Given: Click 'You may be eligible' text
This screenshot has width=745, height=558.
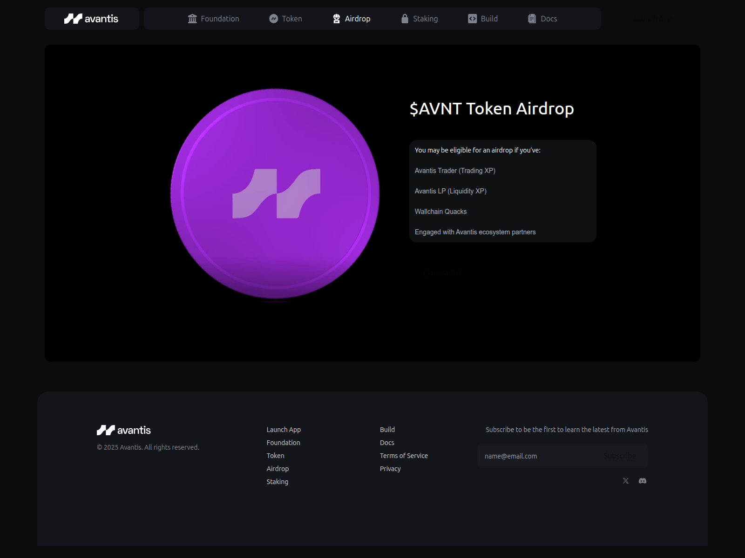Looking at the screenshot, I should [477, 150].
